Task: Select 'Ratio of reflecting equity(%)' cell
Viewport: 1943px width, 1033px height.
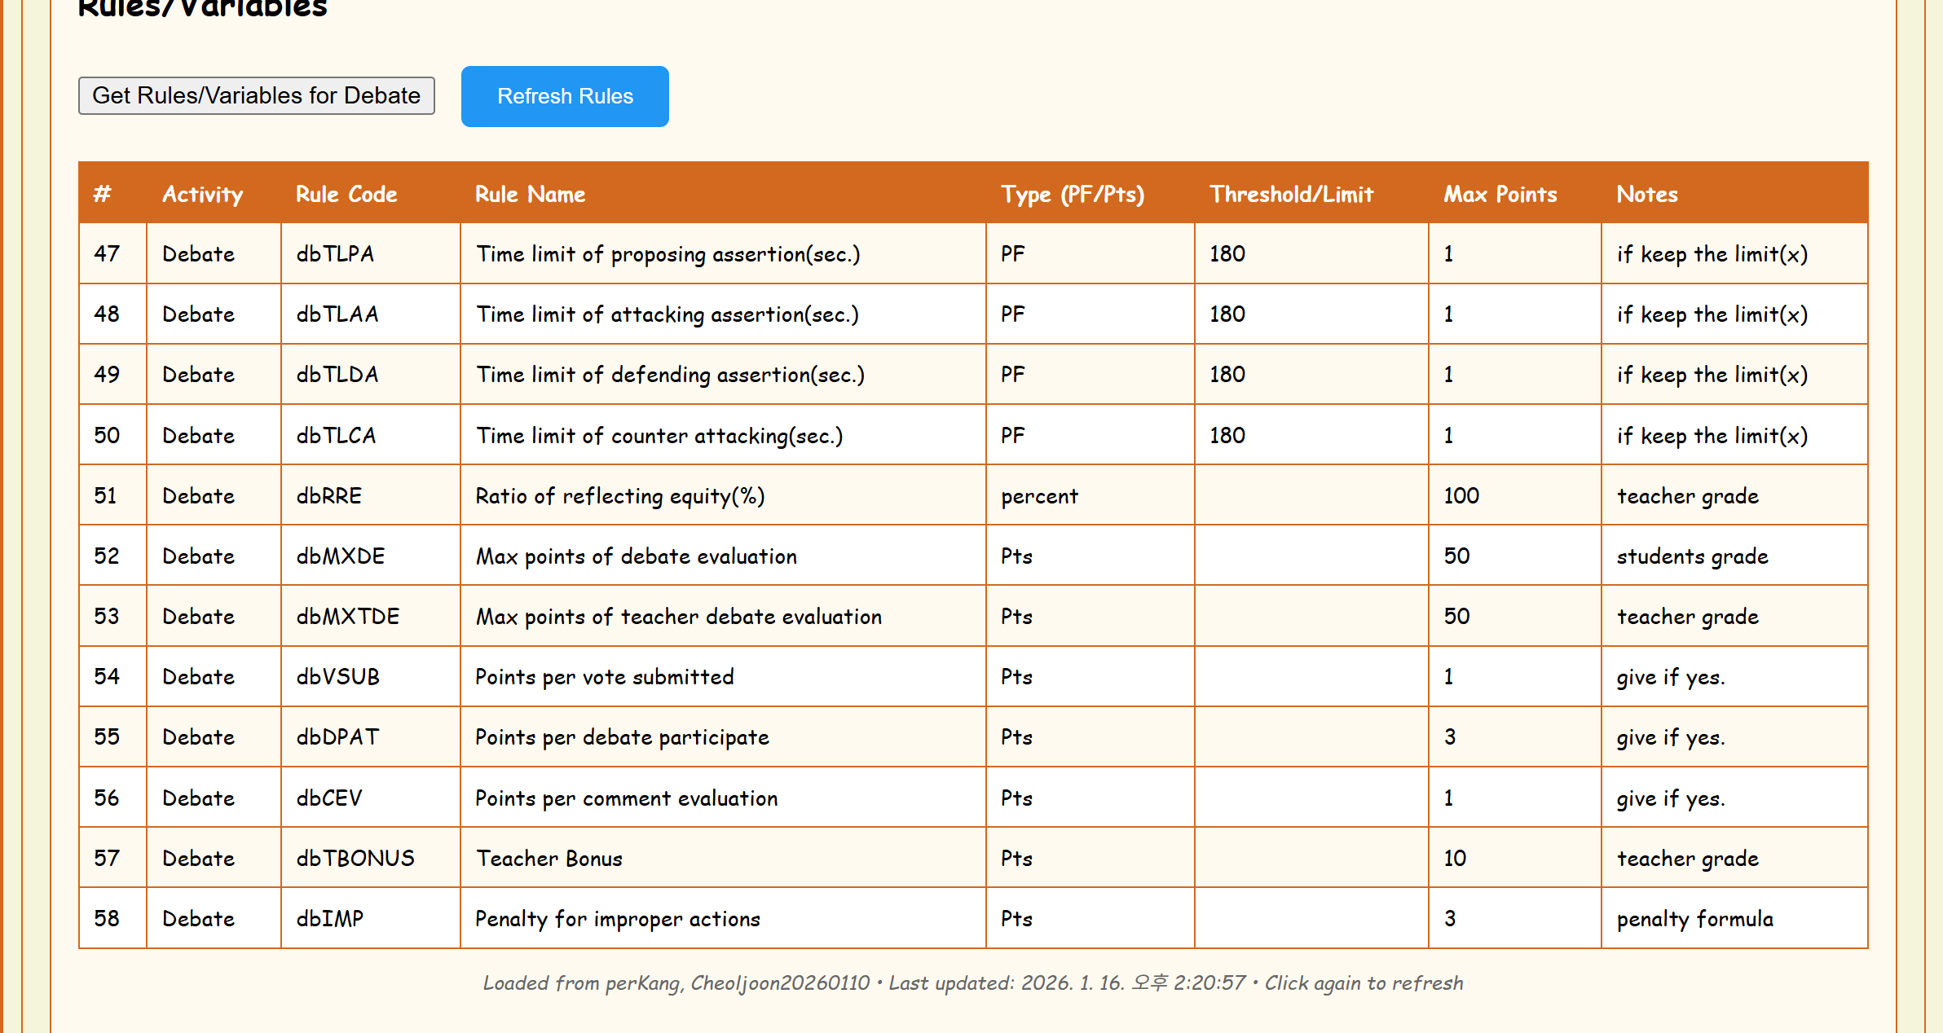Action: point(620,496)
